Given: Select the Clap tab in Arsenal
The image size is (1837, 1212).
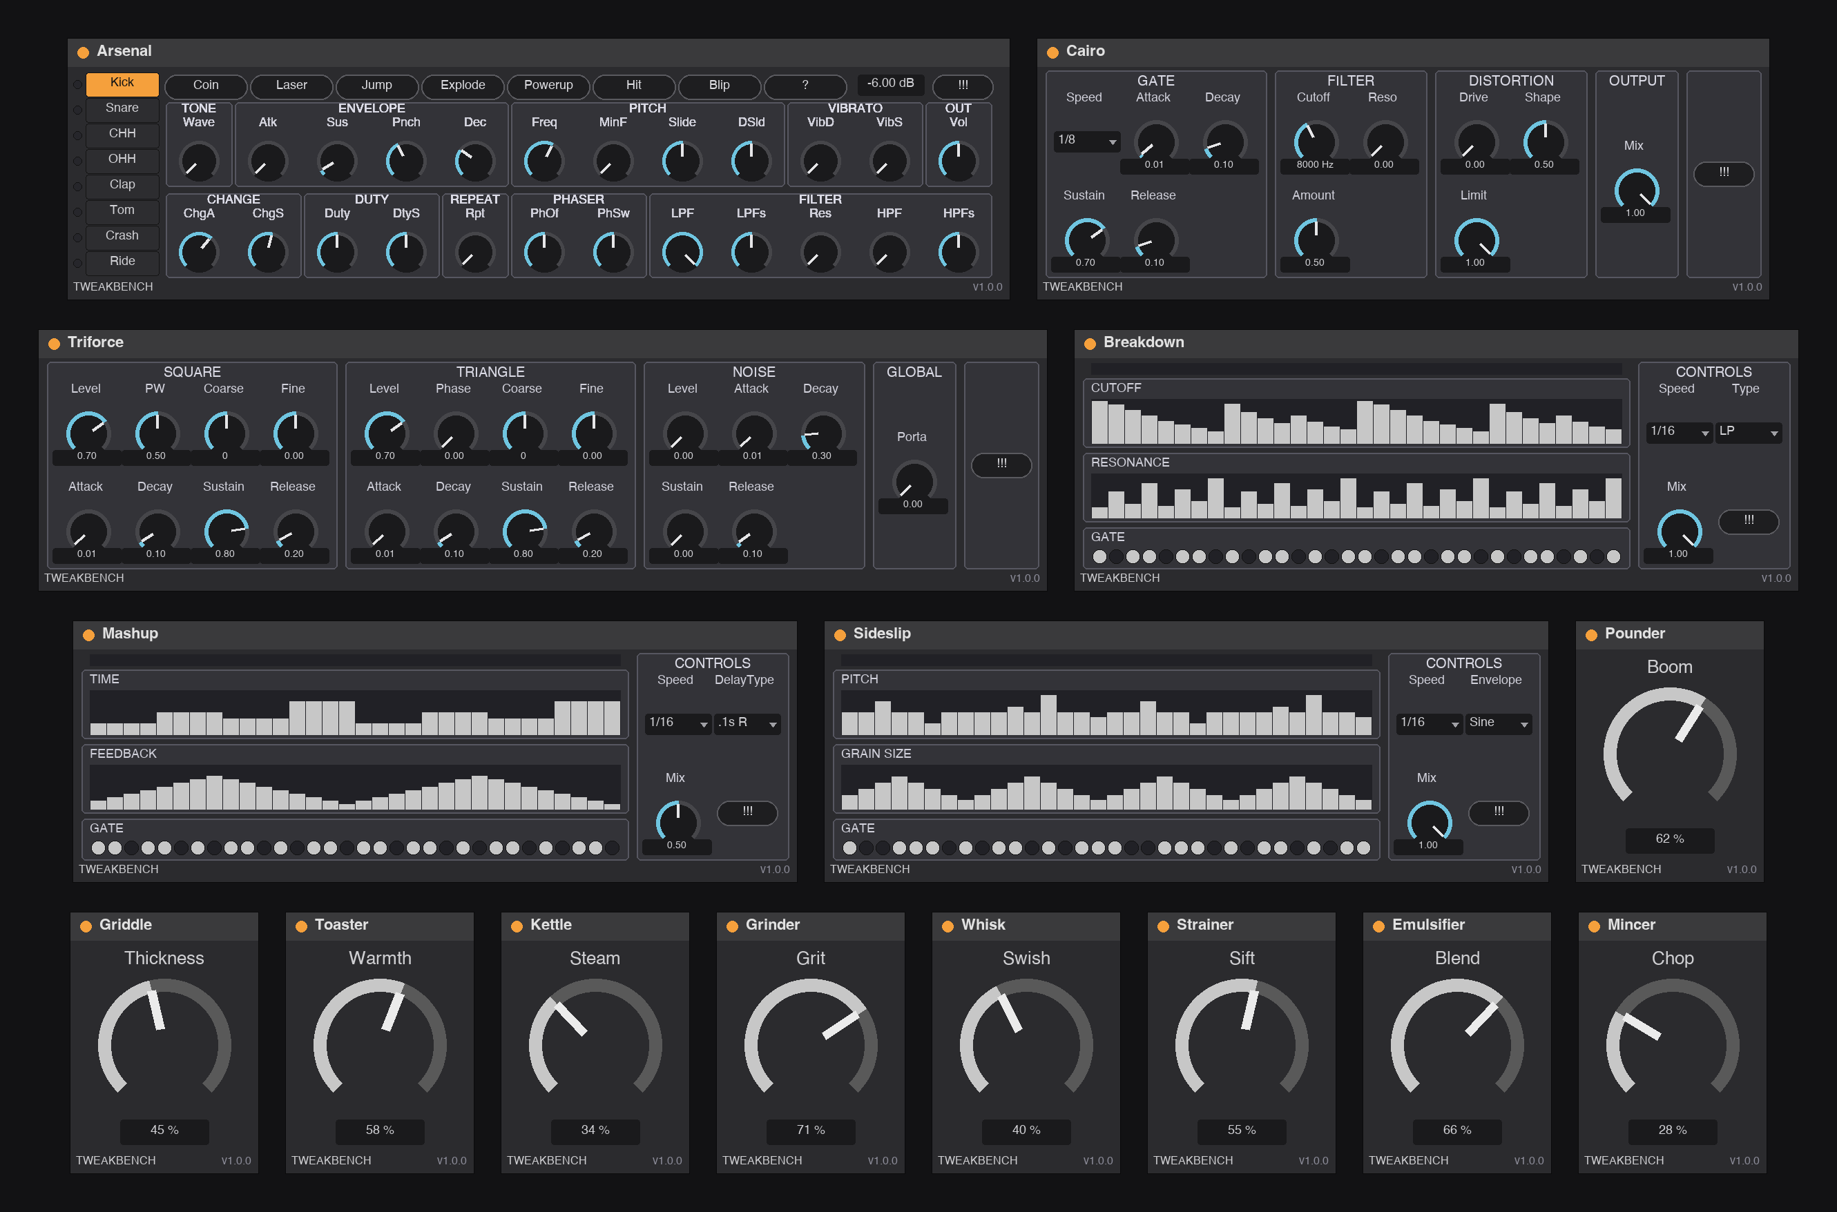Looking at the screenshot, I should [x=122, y=186].
